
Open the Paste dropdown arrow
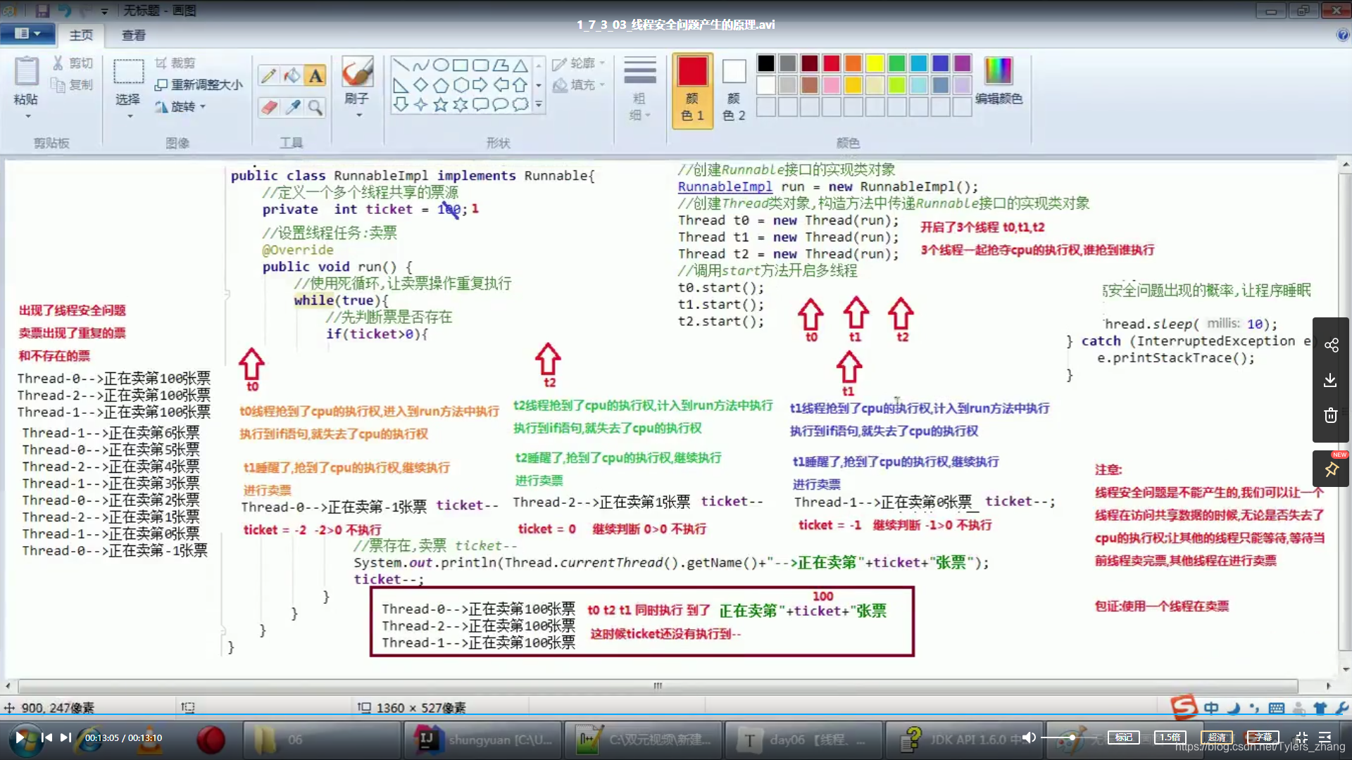pos(27,116)
